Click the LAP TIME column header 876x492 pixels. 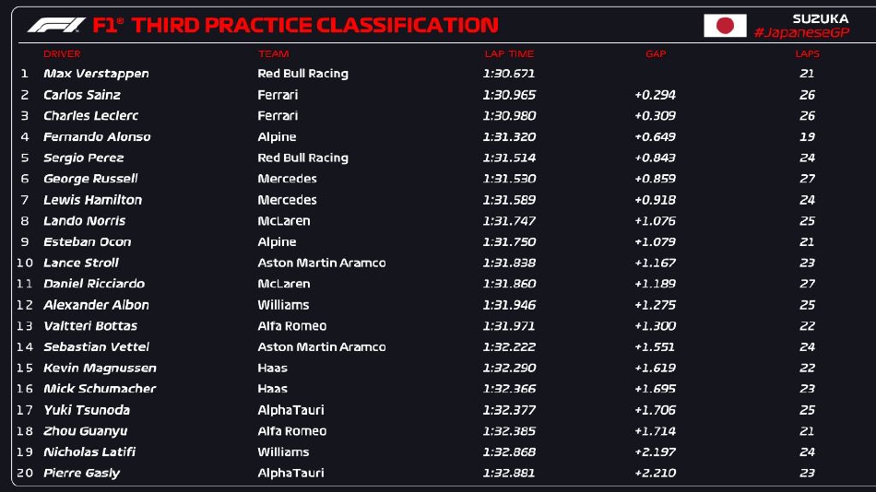click(x=509, y=54)
